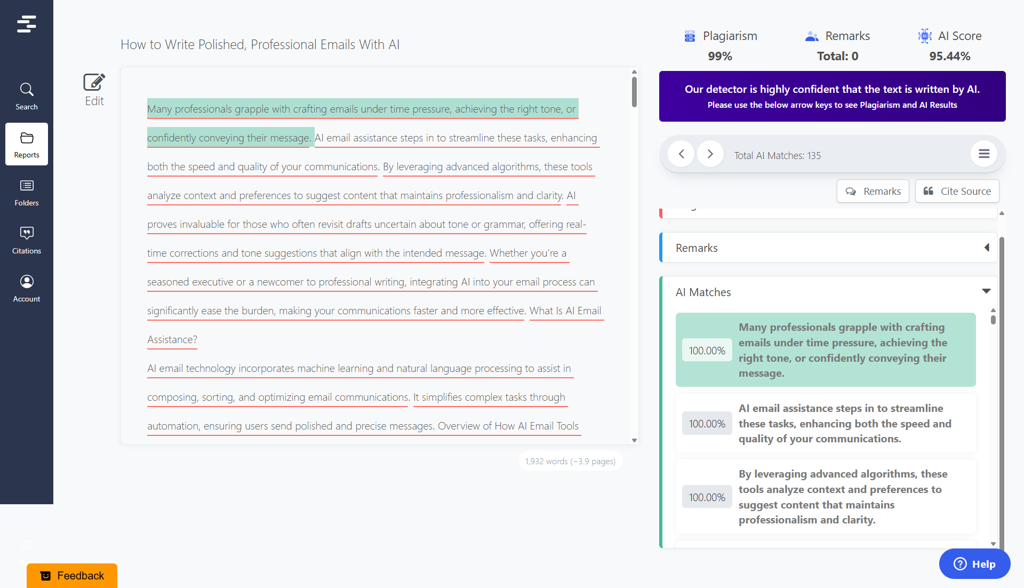
Task: Open the Citations section in the sidebar
Action: pos(26,240)
